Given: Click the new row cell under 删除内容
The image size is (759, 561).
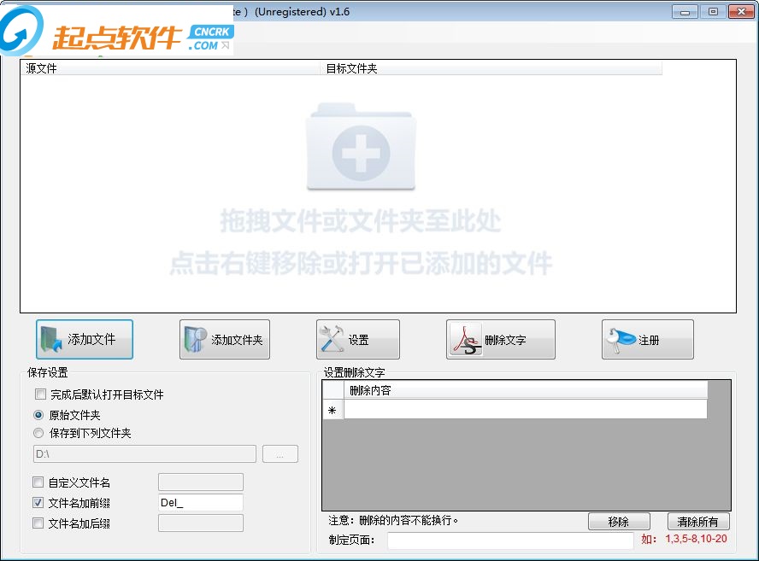Looking at the screenshot, I should pyautogui.click(x=525, y=410).
